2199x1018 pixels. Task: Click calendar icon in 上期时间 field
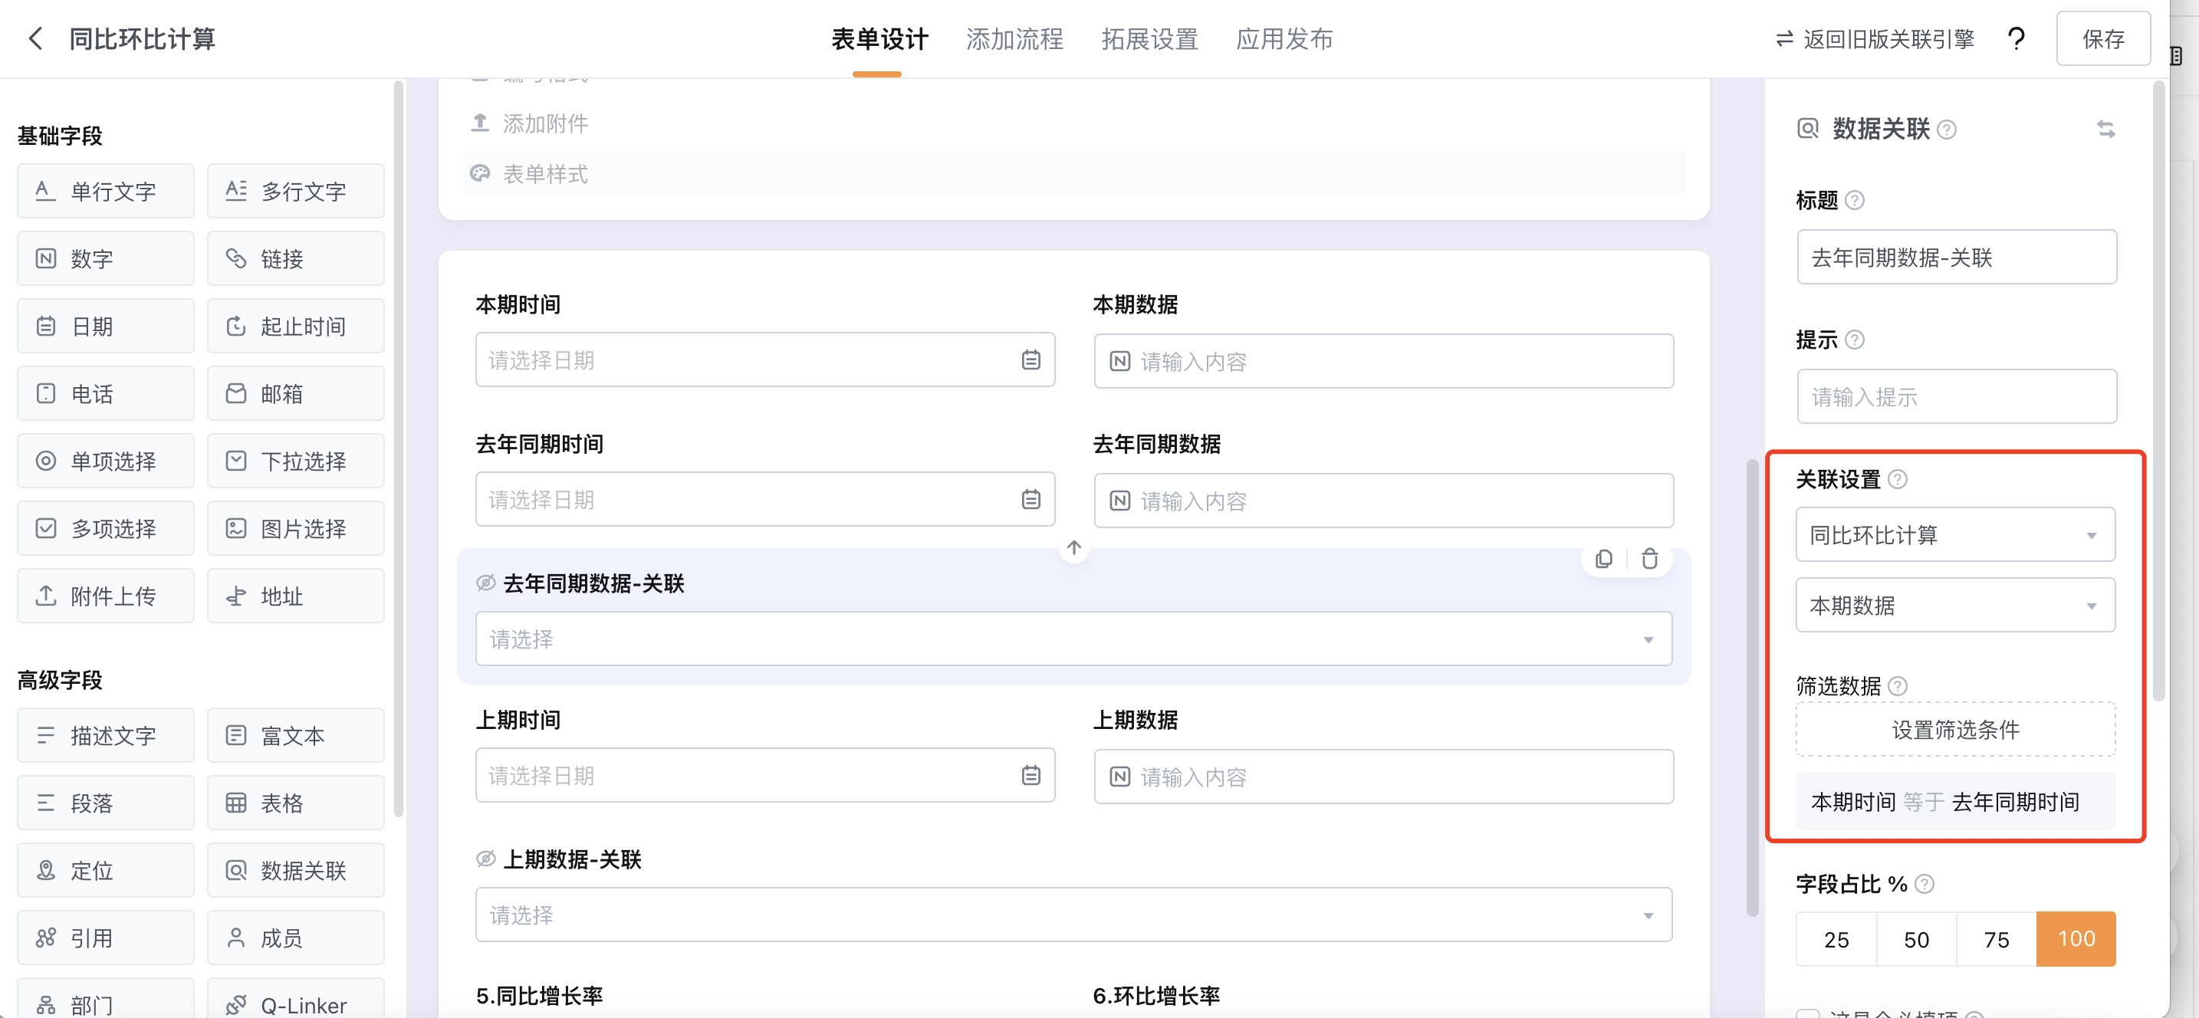tap(1030, 776)
